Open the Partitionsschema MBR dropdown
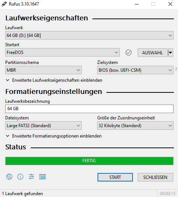 coord(43,70)
